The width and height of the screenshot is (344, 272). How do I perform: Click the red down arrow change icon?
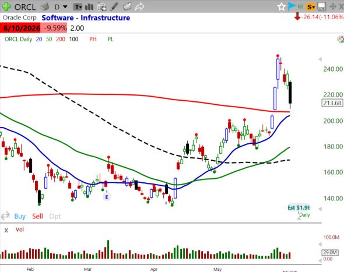297,17
